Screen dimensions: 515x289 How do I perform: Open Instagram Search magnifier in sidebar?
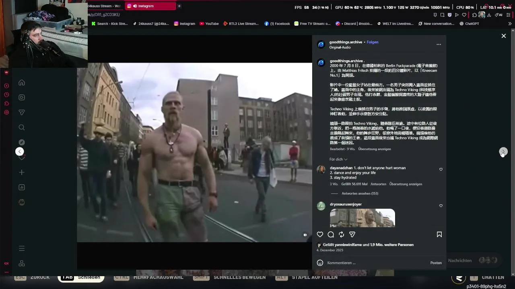coord(22,128)
